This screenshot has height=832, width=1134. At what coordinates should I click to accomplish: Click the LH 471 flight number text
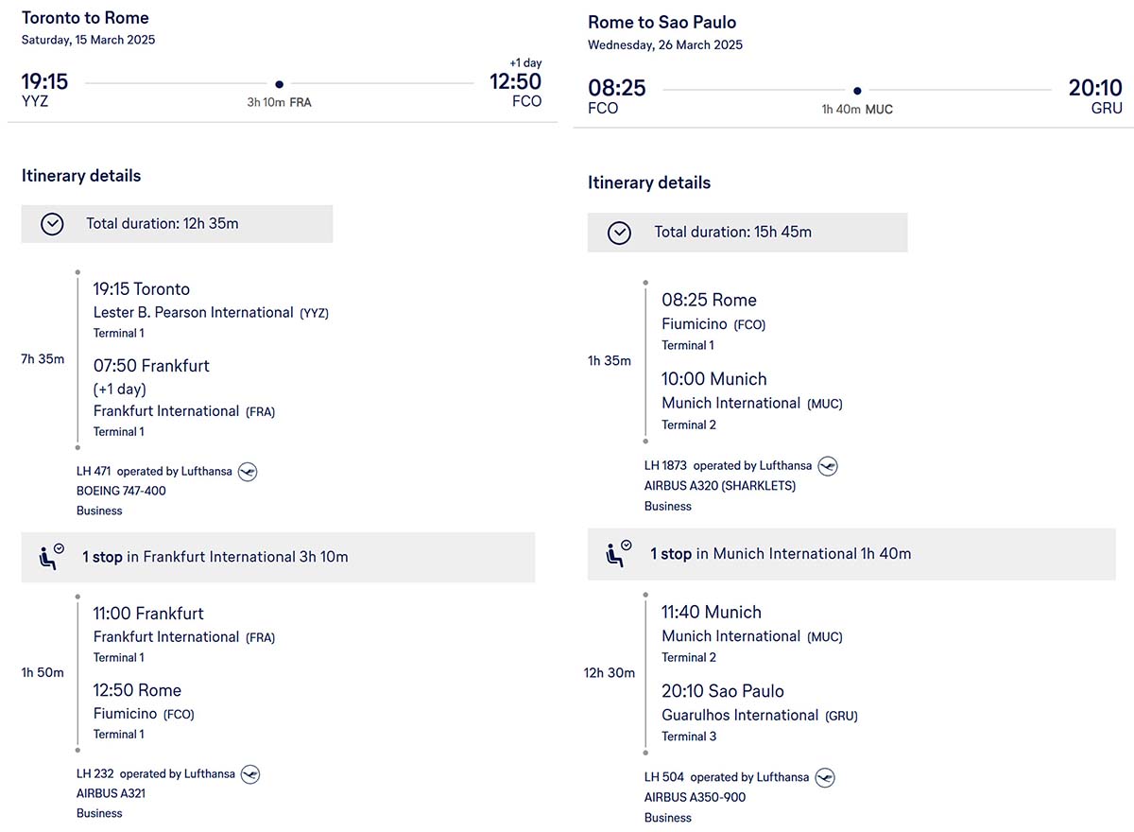pyautogui.click(x=93, y=472)
